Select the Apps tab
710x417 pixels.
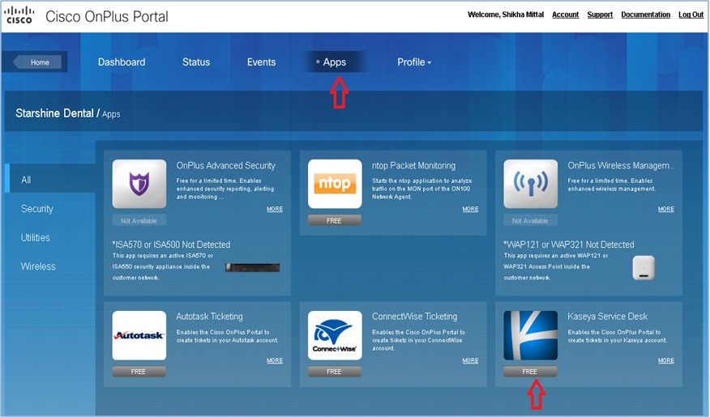point(334,62)
